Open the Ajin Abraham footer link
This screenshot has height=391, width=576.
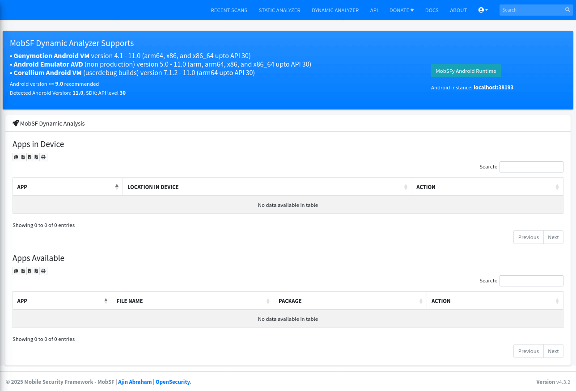(x=135, y=382)
